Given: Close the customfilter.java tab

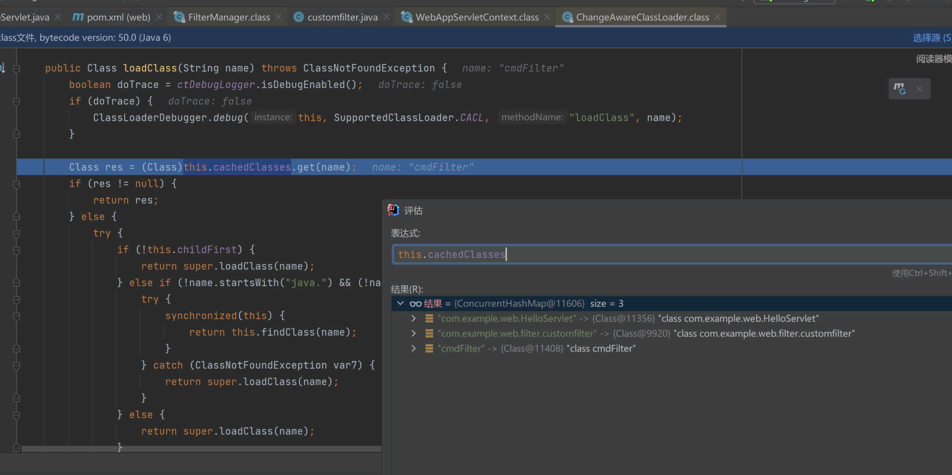Looking at the screenshot, I should tap(386, 17).
